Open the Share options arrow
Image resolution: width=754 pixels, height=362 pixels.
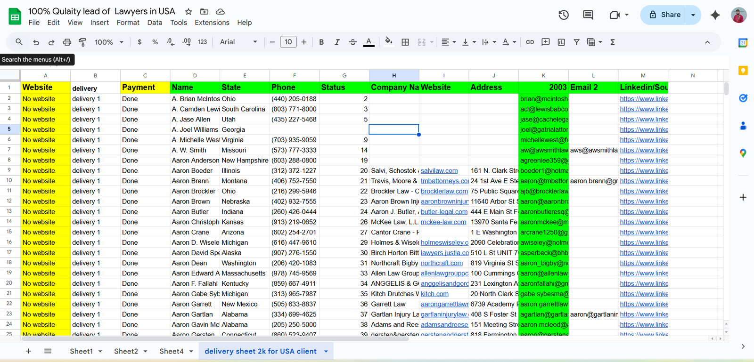693,15
